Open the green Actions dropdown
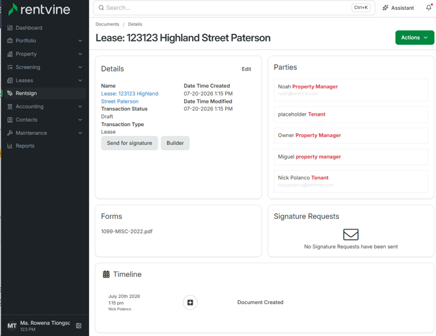This screenshot has height=336, width=436. point(415,38)
